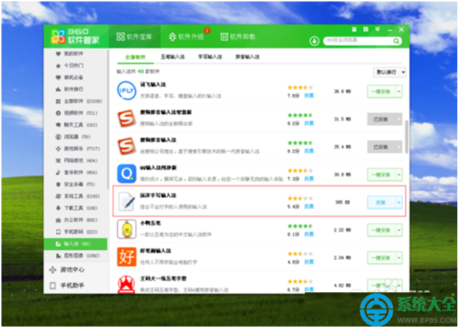
Task: Select 全部软件 category in left sidebar
Action: click(78, 101)
